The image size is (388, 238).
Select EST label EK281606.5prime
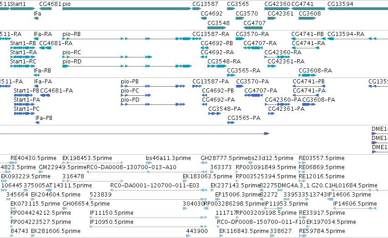pos(56,231)
